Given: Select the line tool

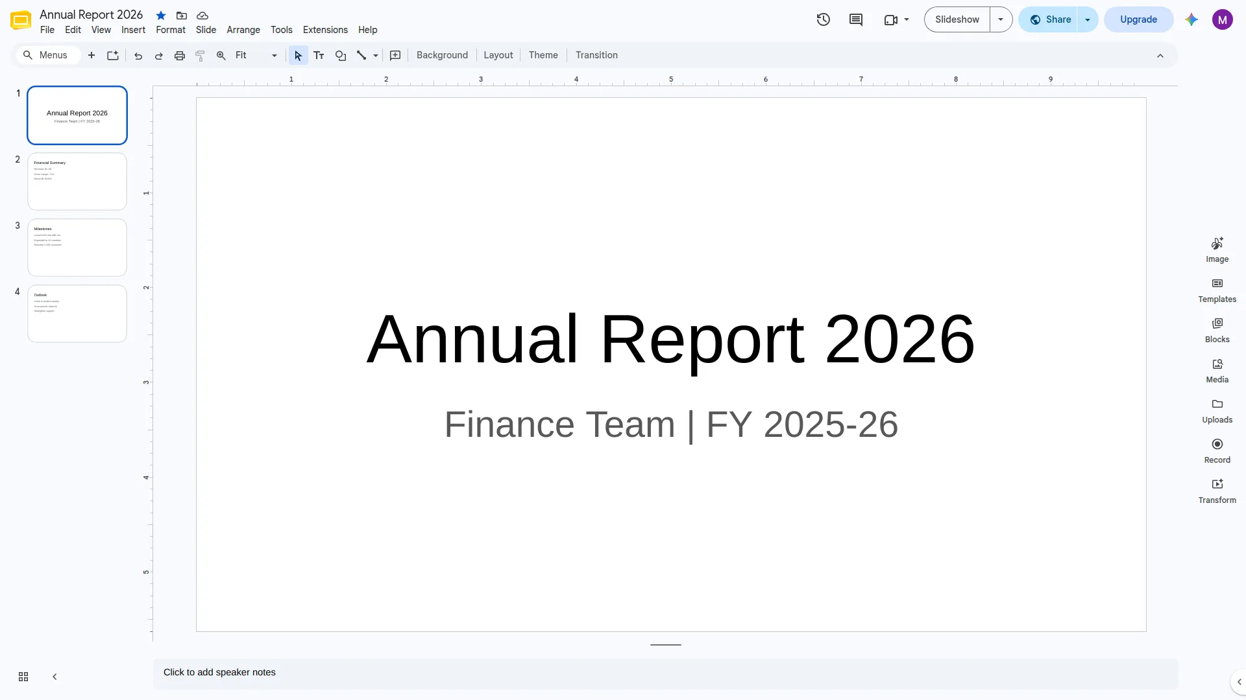Looking at the screenshot, I should point(361,55).
